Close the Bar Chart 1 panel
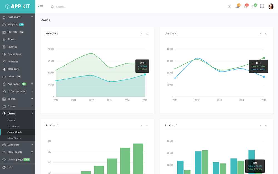The height and width of the screenshot is (174, 278). point(147,126)
